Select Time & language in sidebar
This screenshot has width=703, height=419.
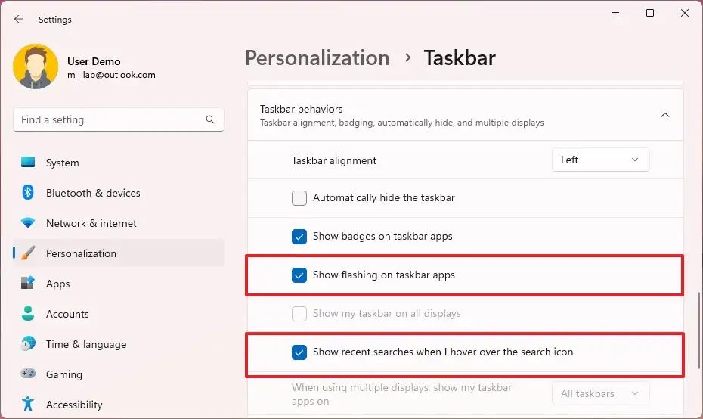[85, 344]
